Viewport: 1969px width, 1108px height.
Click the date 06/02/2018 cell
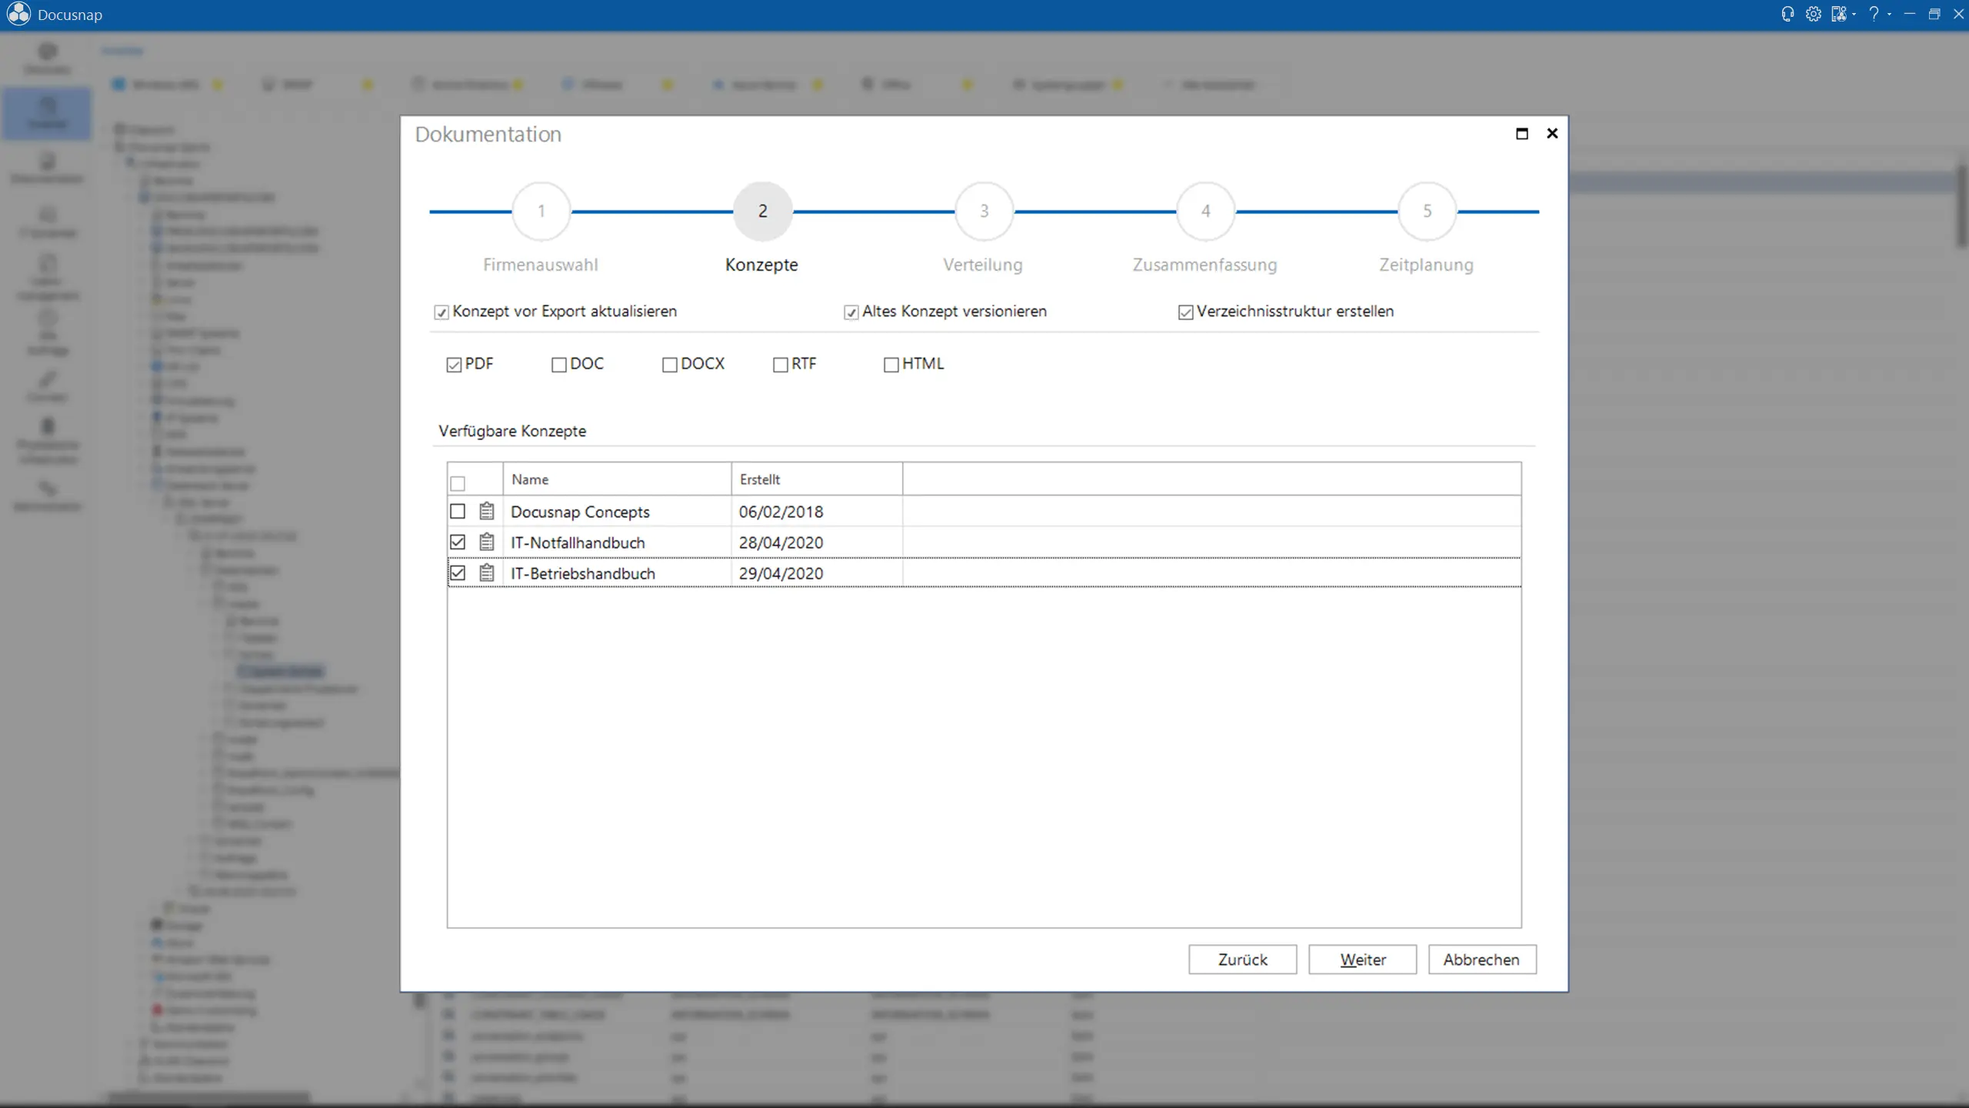click(x=817, y=512)
